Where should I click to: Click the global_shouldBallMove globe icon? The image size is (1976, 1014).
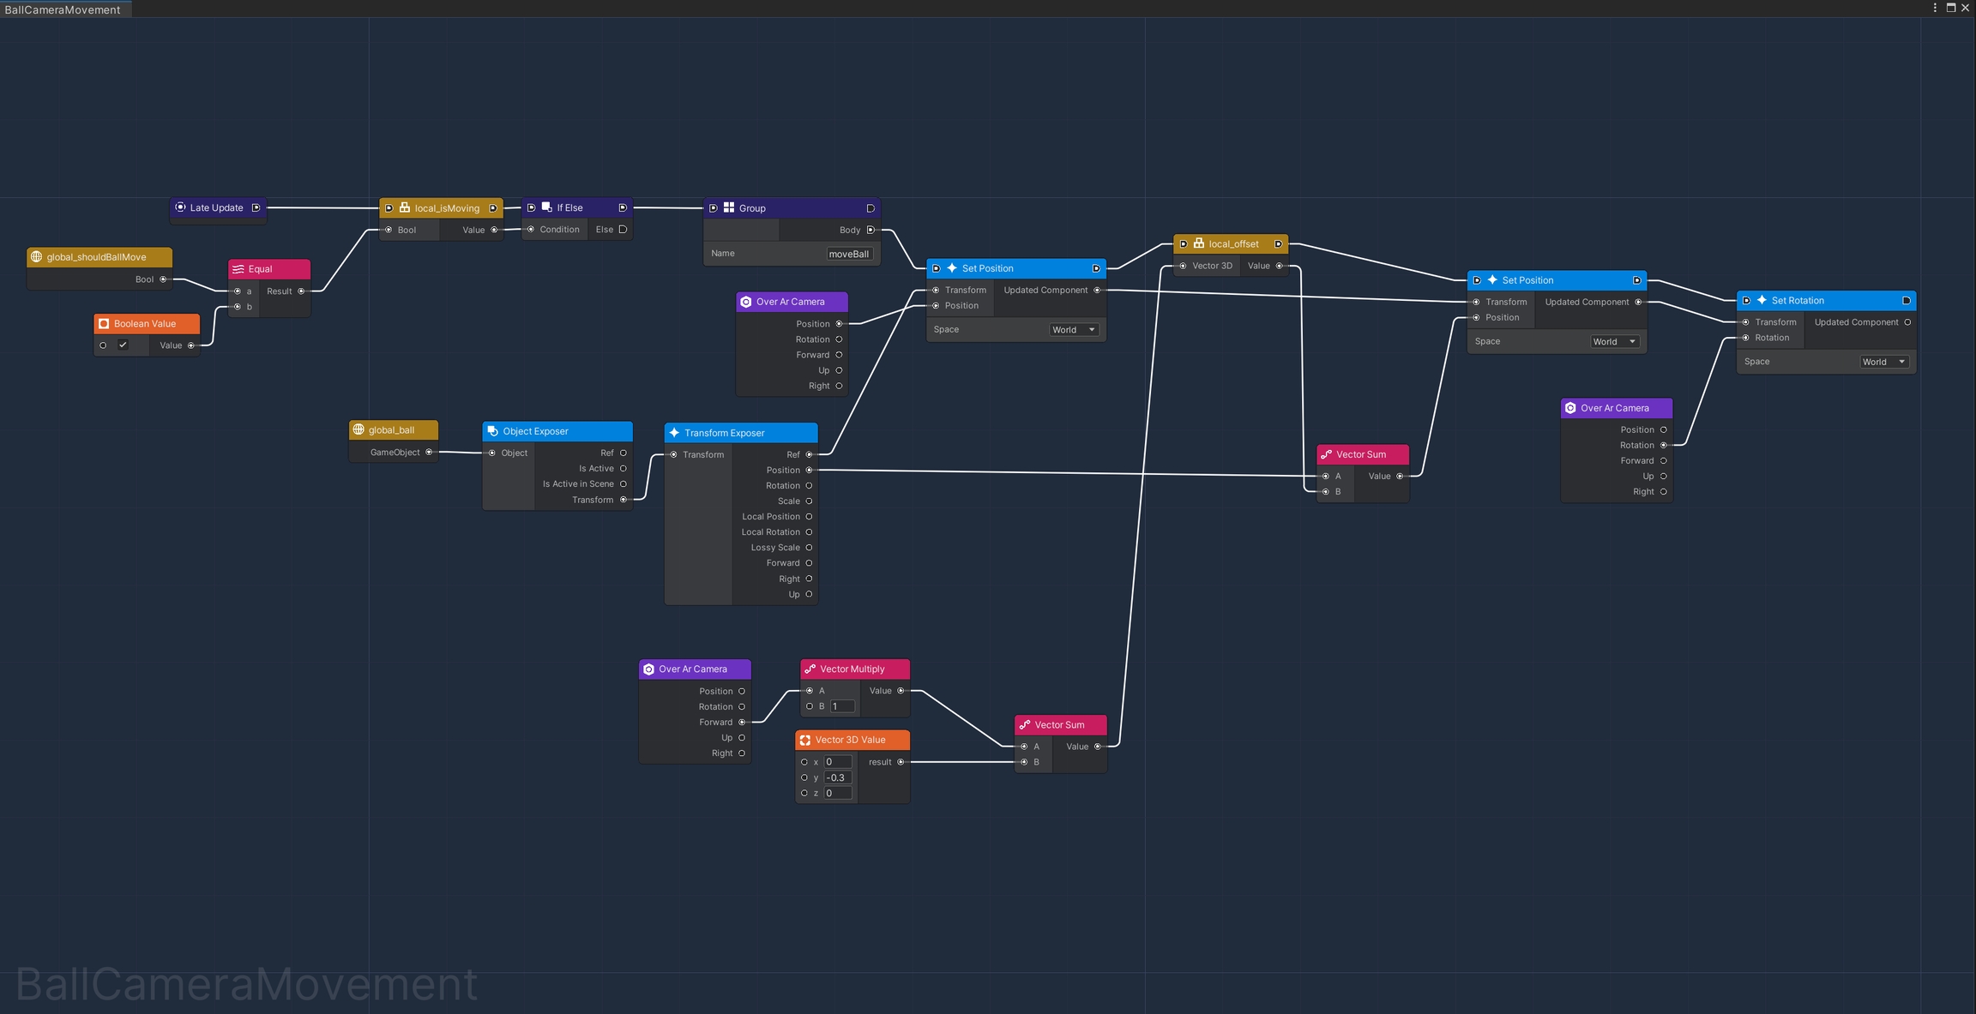pyautogui.click(x=36, y=256)
